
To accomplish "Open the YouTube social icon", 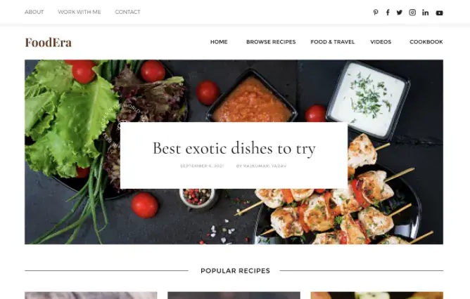I will pyautogui.click(x=440, y=13).
